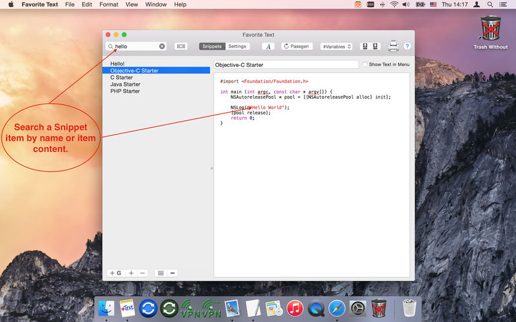This screenshot has height=322, width=516.
Task: Clear the hello search text
Action: pos(162,46)
